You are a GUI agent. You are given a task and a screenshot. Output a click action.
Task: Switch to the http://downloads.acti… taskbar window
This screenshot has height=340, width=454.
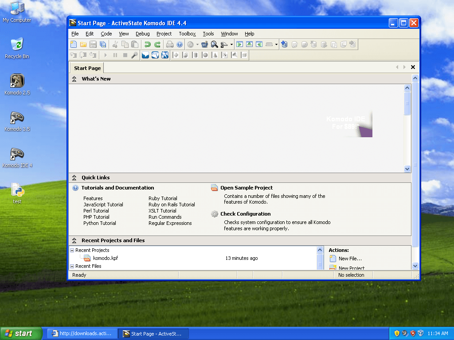click(82, 334)
